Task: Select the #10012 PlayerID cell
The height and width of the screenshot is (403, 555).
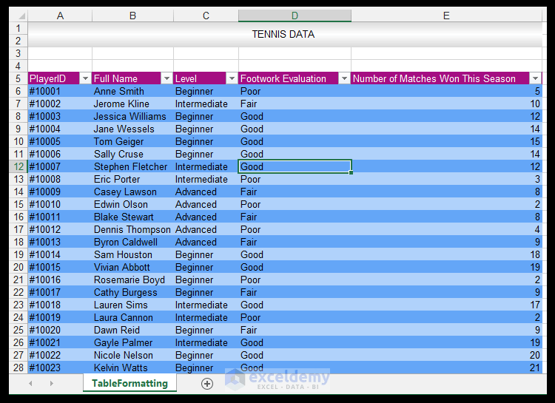Action: pyautogui.click(x=60, y=229)
